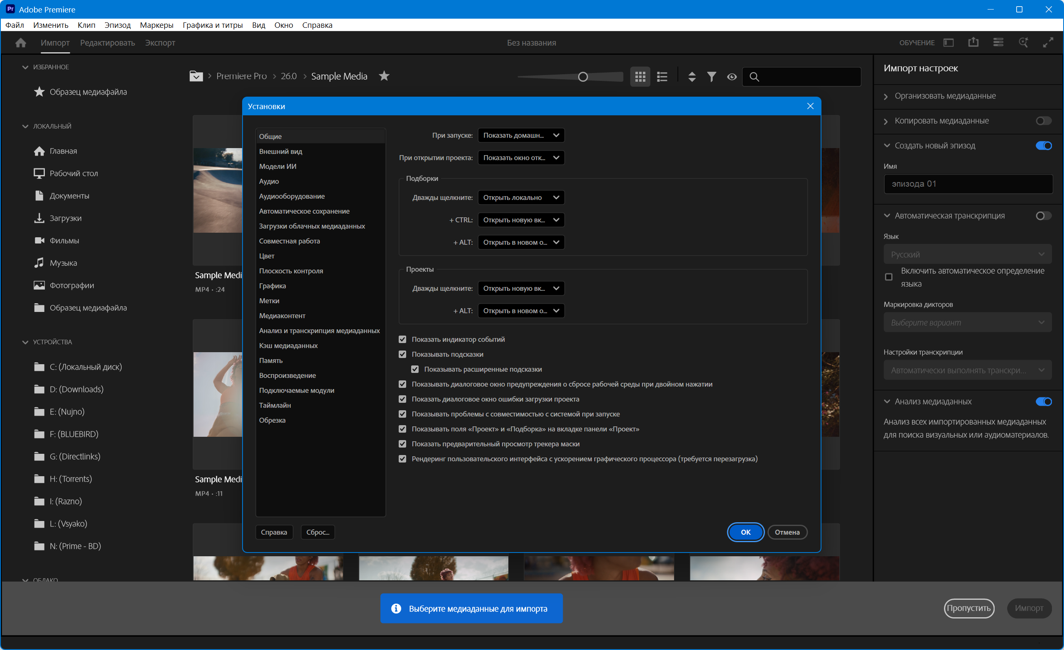This screenshot has width=1064, height=650.
Task: Open the Quick Export share icon
Action: 973,43
